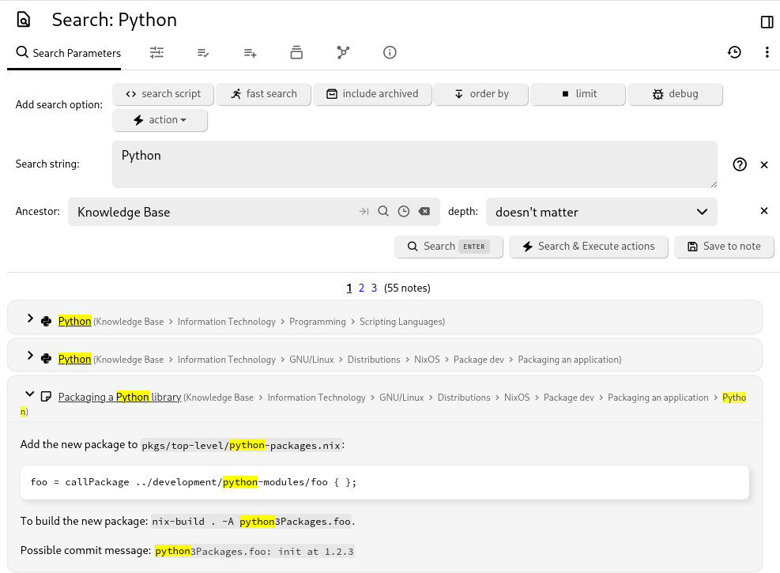
Task: Open the note info tab icon
Action: coord(390,52)
